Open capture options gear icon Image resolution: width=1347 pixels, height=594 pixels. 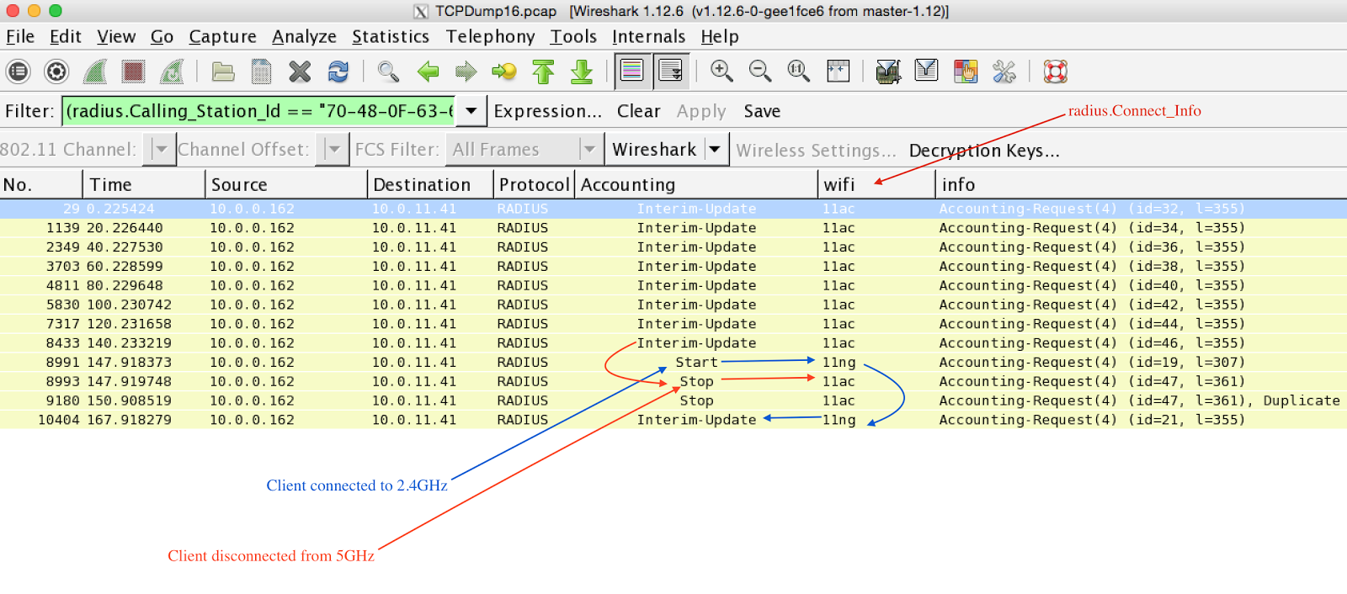56,72
